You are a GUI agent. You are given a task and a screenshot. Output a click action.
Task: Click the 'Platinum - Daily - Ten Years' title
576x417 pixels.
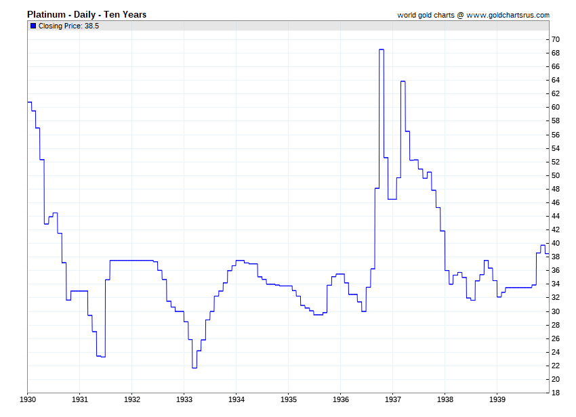[x=86, y=14]
